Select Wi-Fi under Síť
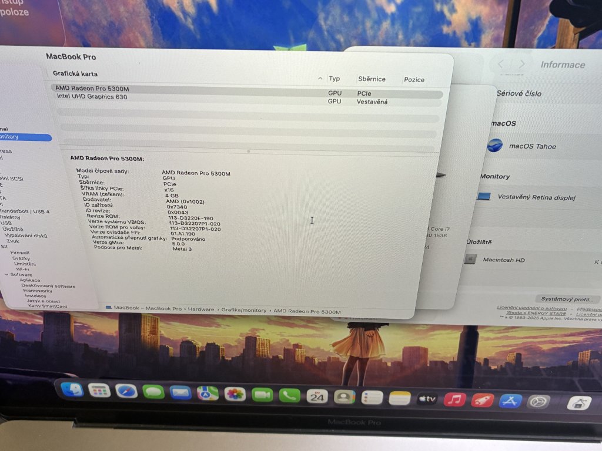 pos(23,269)
